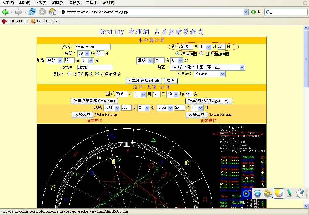Viewport: 309px width, 215px height.
Task: Click the green Back arrow button
Action: pos(5,12)
